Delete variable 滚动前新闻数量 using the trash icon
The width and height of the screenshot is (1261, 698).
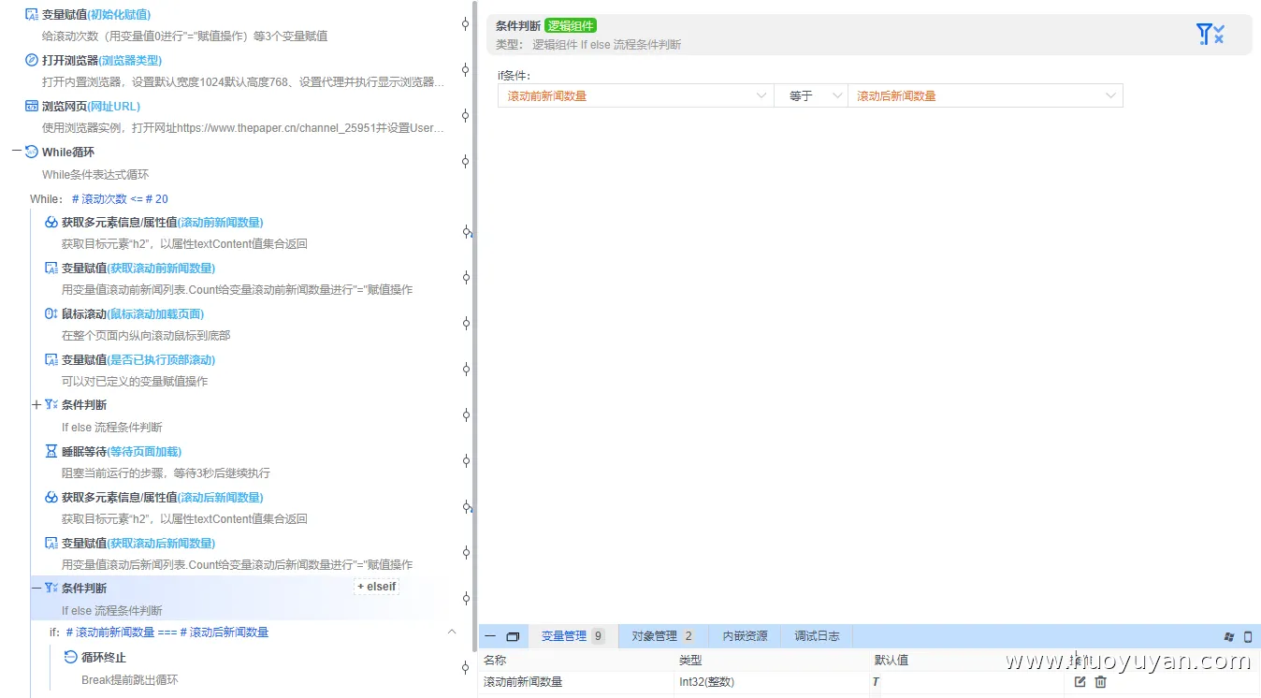[1101, 682]
